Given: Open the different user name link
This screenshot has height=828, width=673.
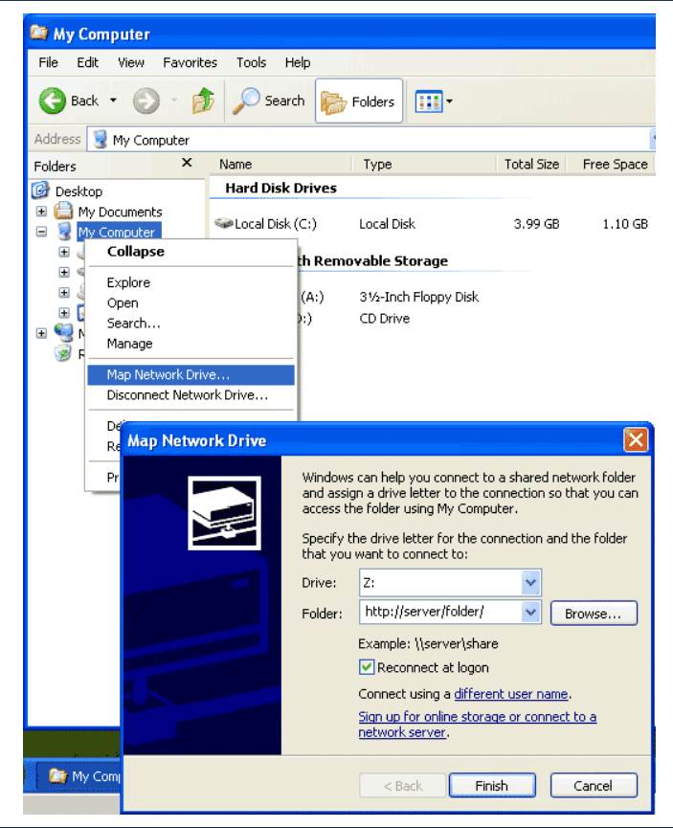Looking at the screenshot, I should pos(511,693).
